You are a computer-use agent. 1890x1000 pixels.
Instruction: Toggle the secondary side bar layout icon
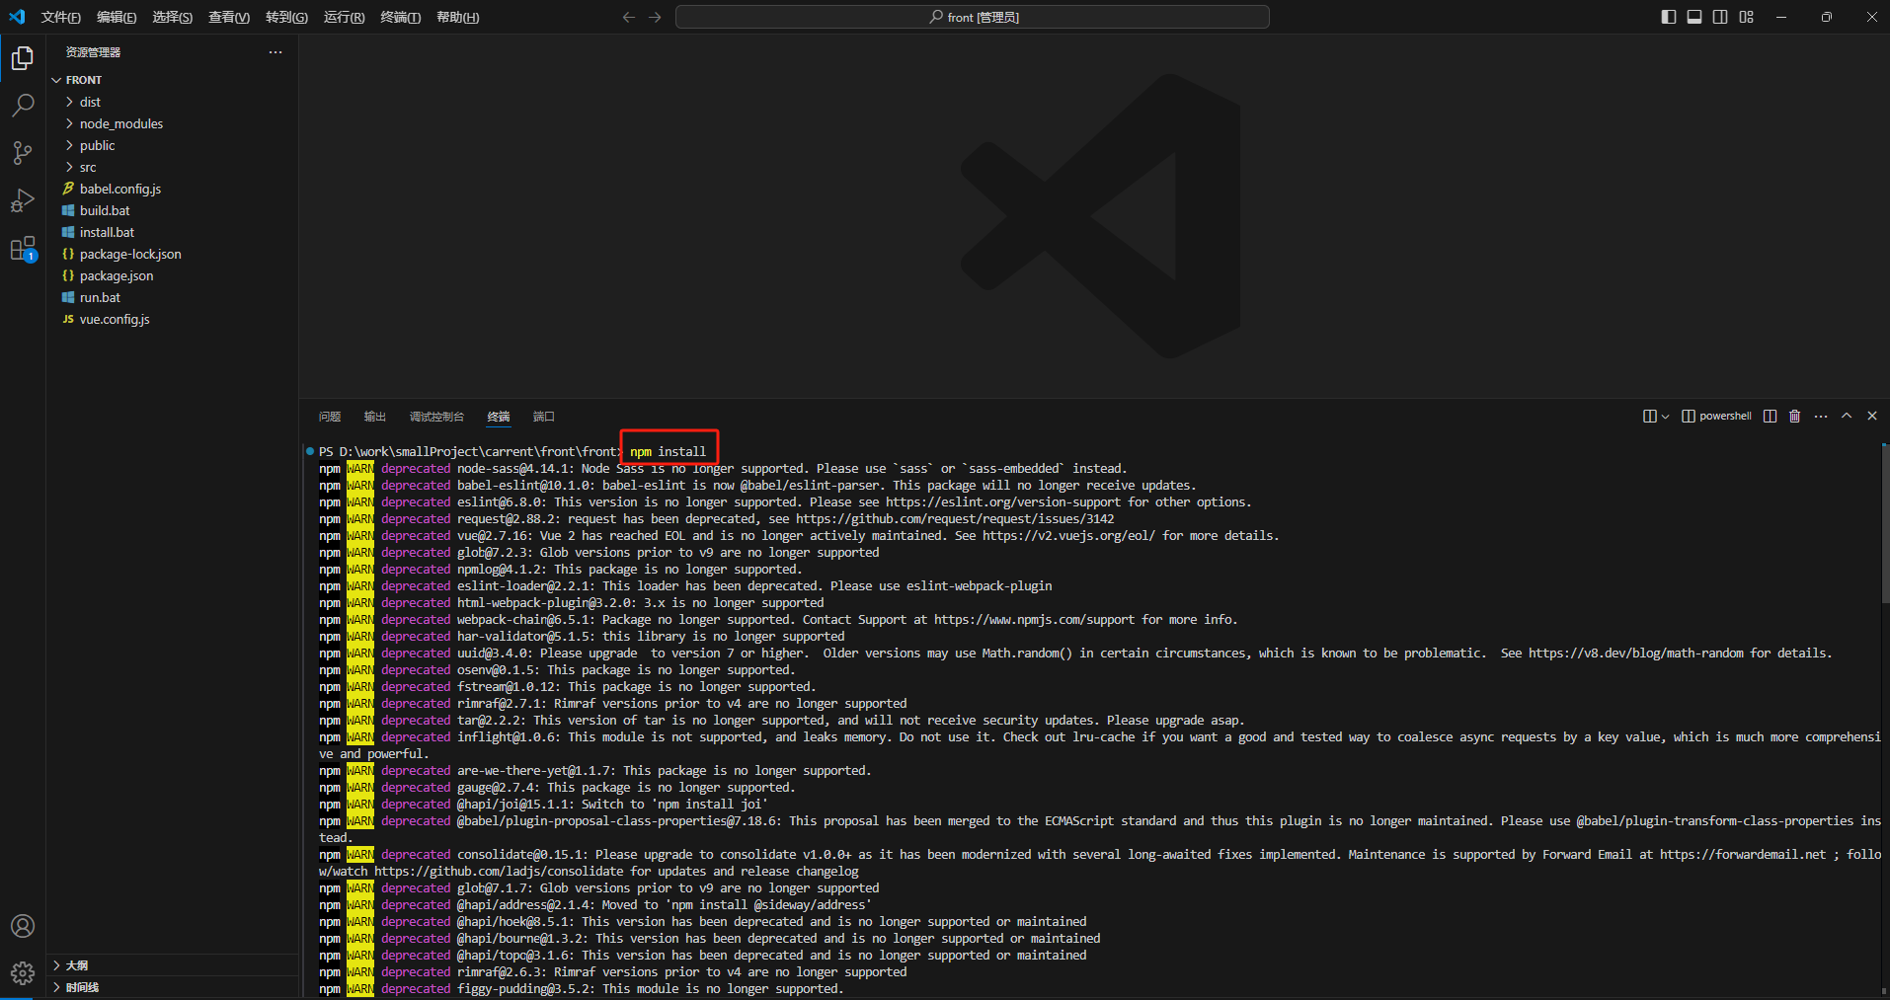coord(1720,17)
